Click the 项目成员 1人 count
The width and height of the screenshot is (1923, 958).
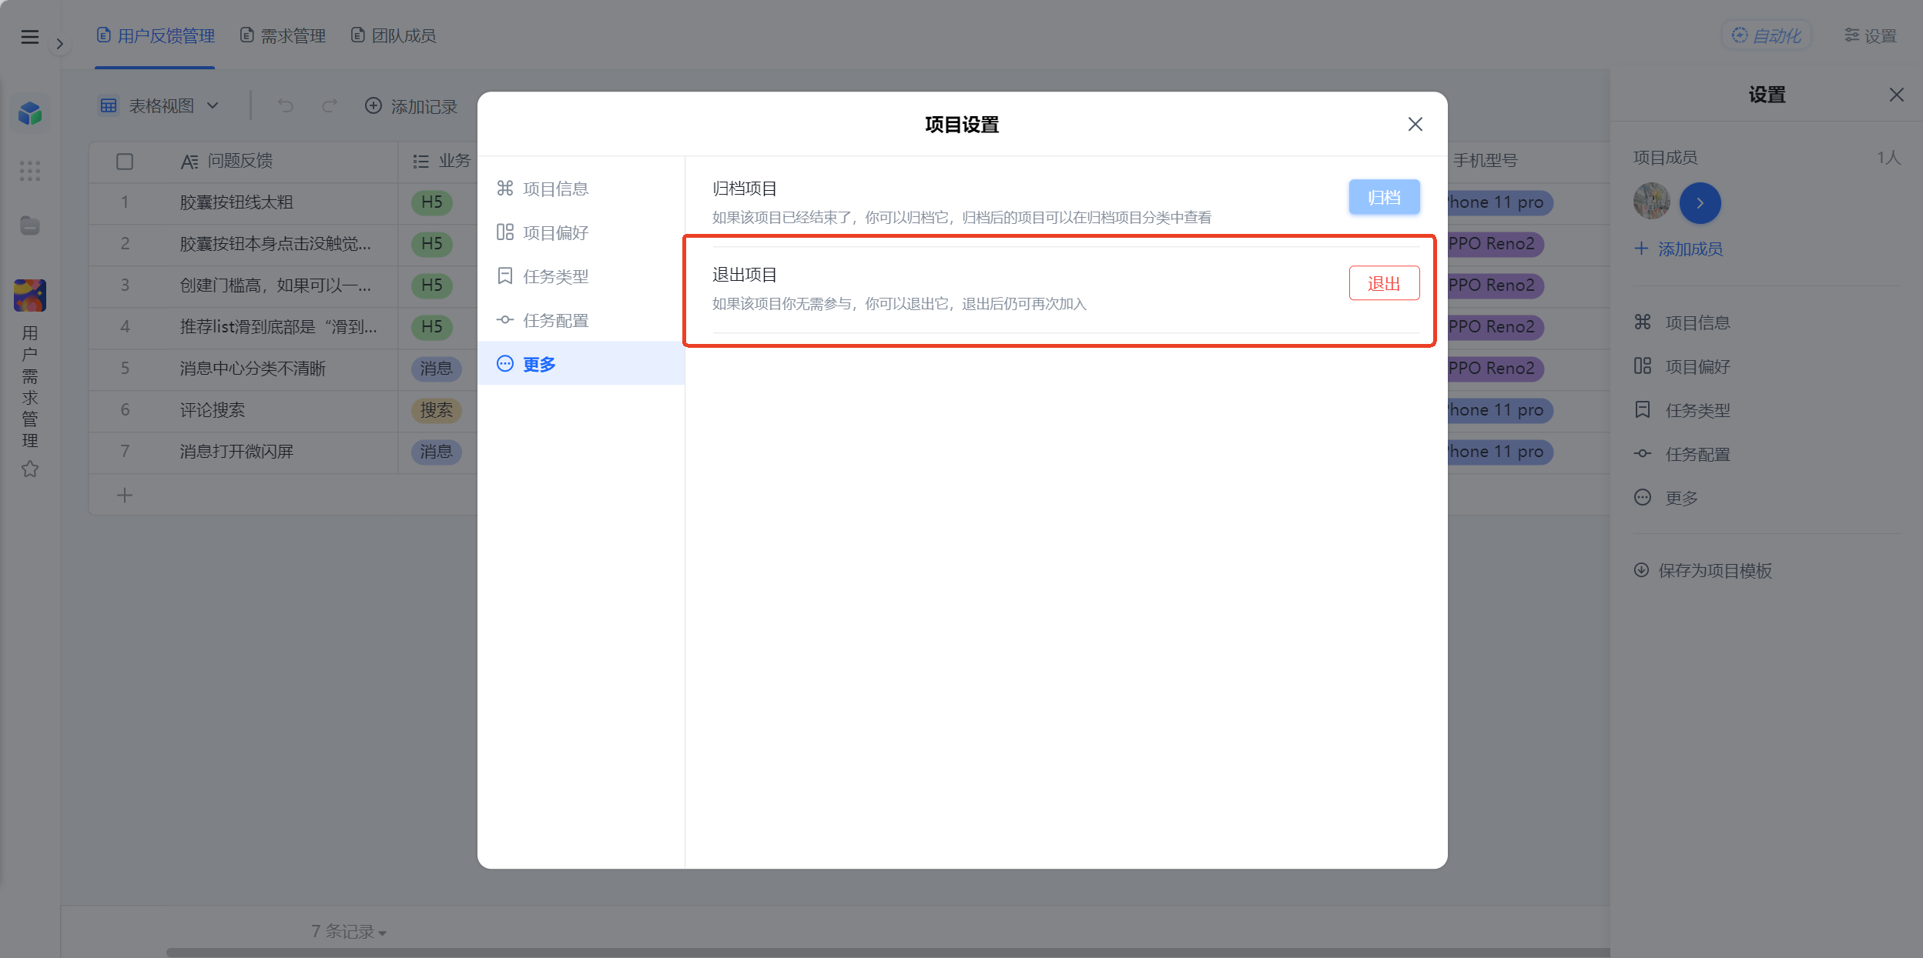point(1888,158)
